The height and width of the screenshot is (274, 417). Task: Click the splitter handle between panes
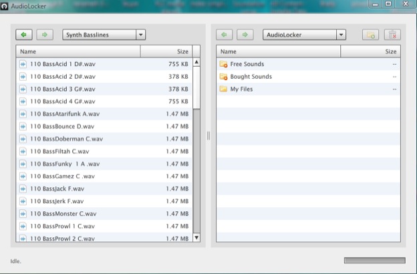click(208, 136)
